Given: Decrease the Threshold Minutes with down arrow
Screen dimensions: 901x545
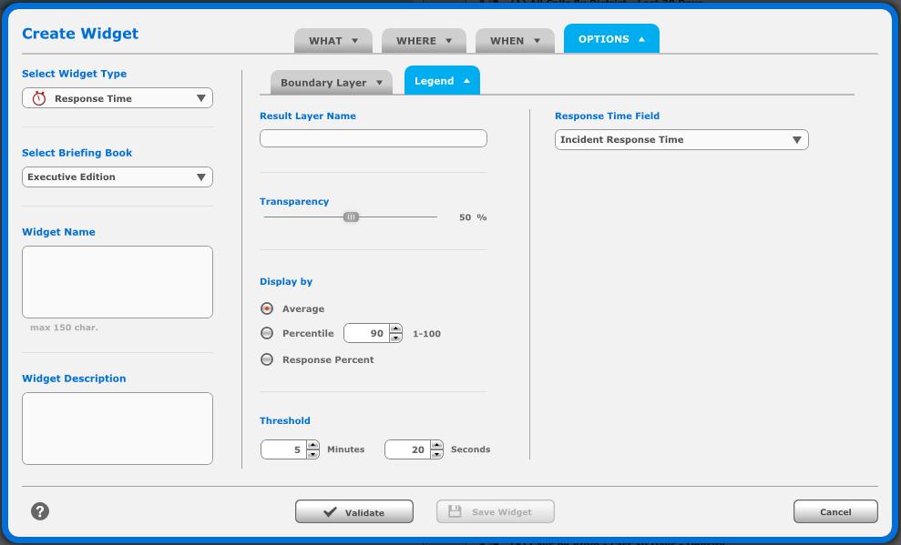Looking at the screenshot, I should pyautogui.click(x=312, y=454).
